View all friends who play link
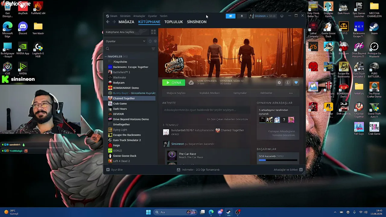This screenshot has width=386, height=217. click(282, 133)
